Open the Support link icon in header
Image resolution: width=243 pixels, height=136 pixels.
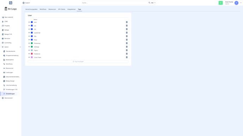24,3
